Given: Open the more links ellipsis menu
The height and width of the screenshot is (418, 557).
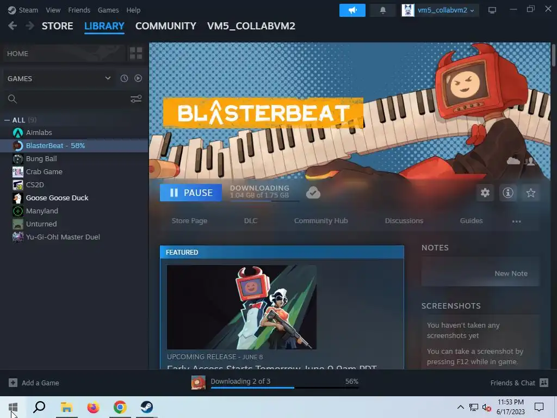Looking at the screenshot, I should coord(517,221).
